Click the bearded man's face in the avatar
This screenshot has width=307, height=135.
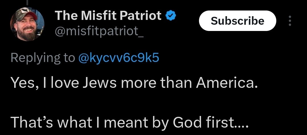26,28
